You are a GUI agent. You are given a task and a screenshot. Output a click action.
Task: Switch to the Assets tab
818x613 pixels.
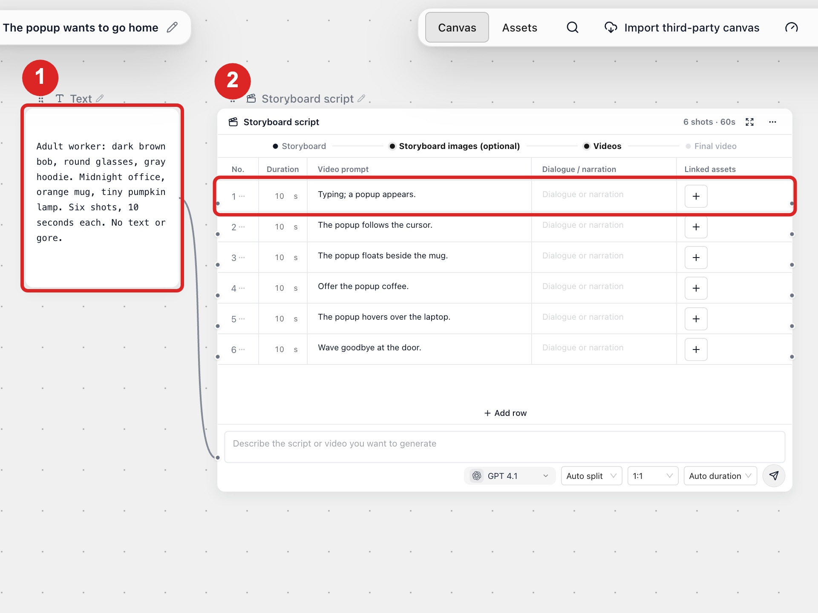(x=519, y=28)
